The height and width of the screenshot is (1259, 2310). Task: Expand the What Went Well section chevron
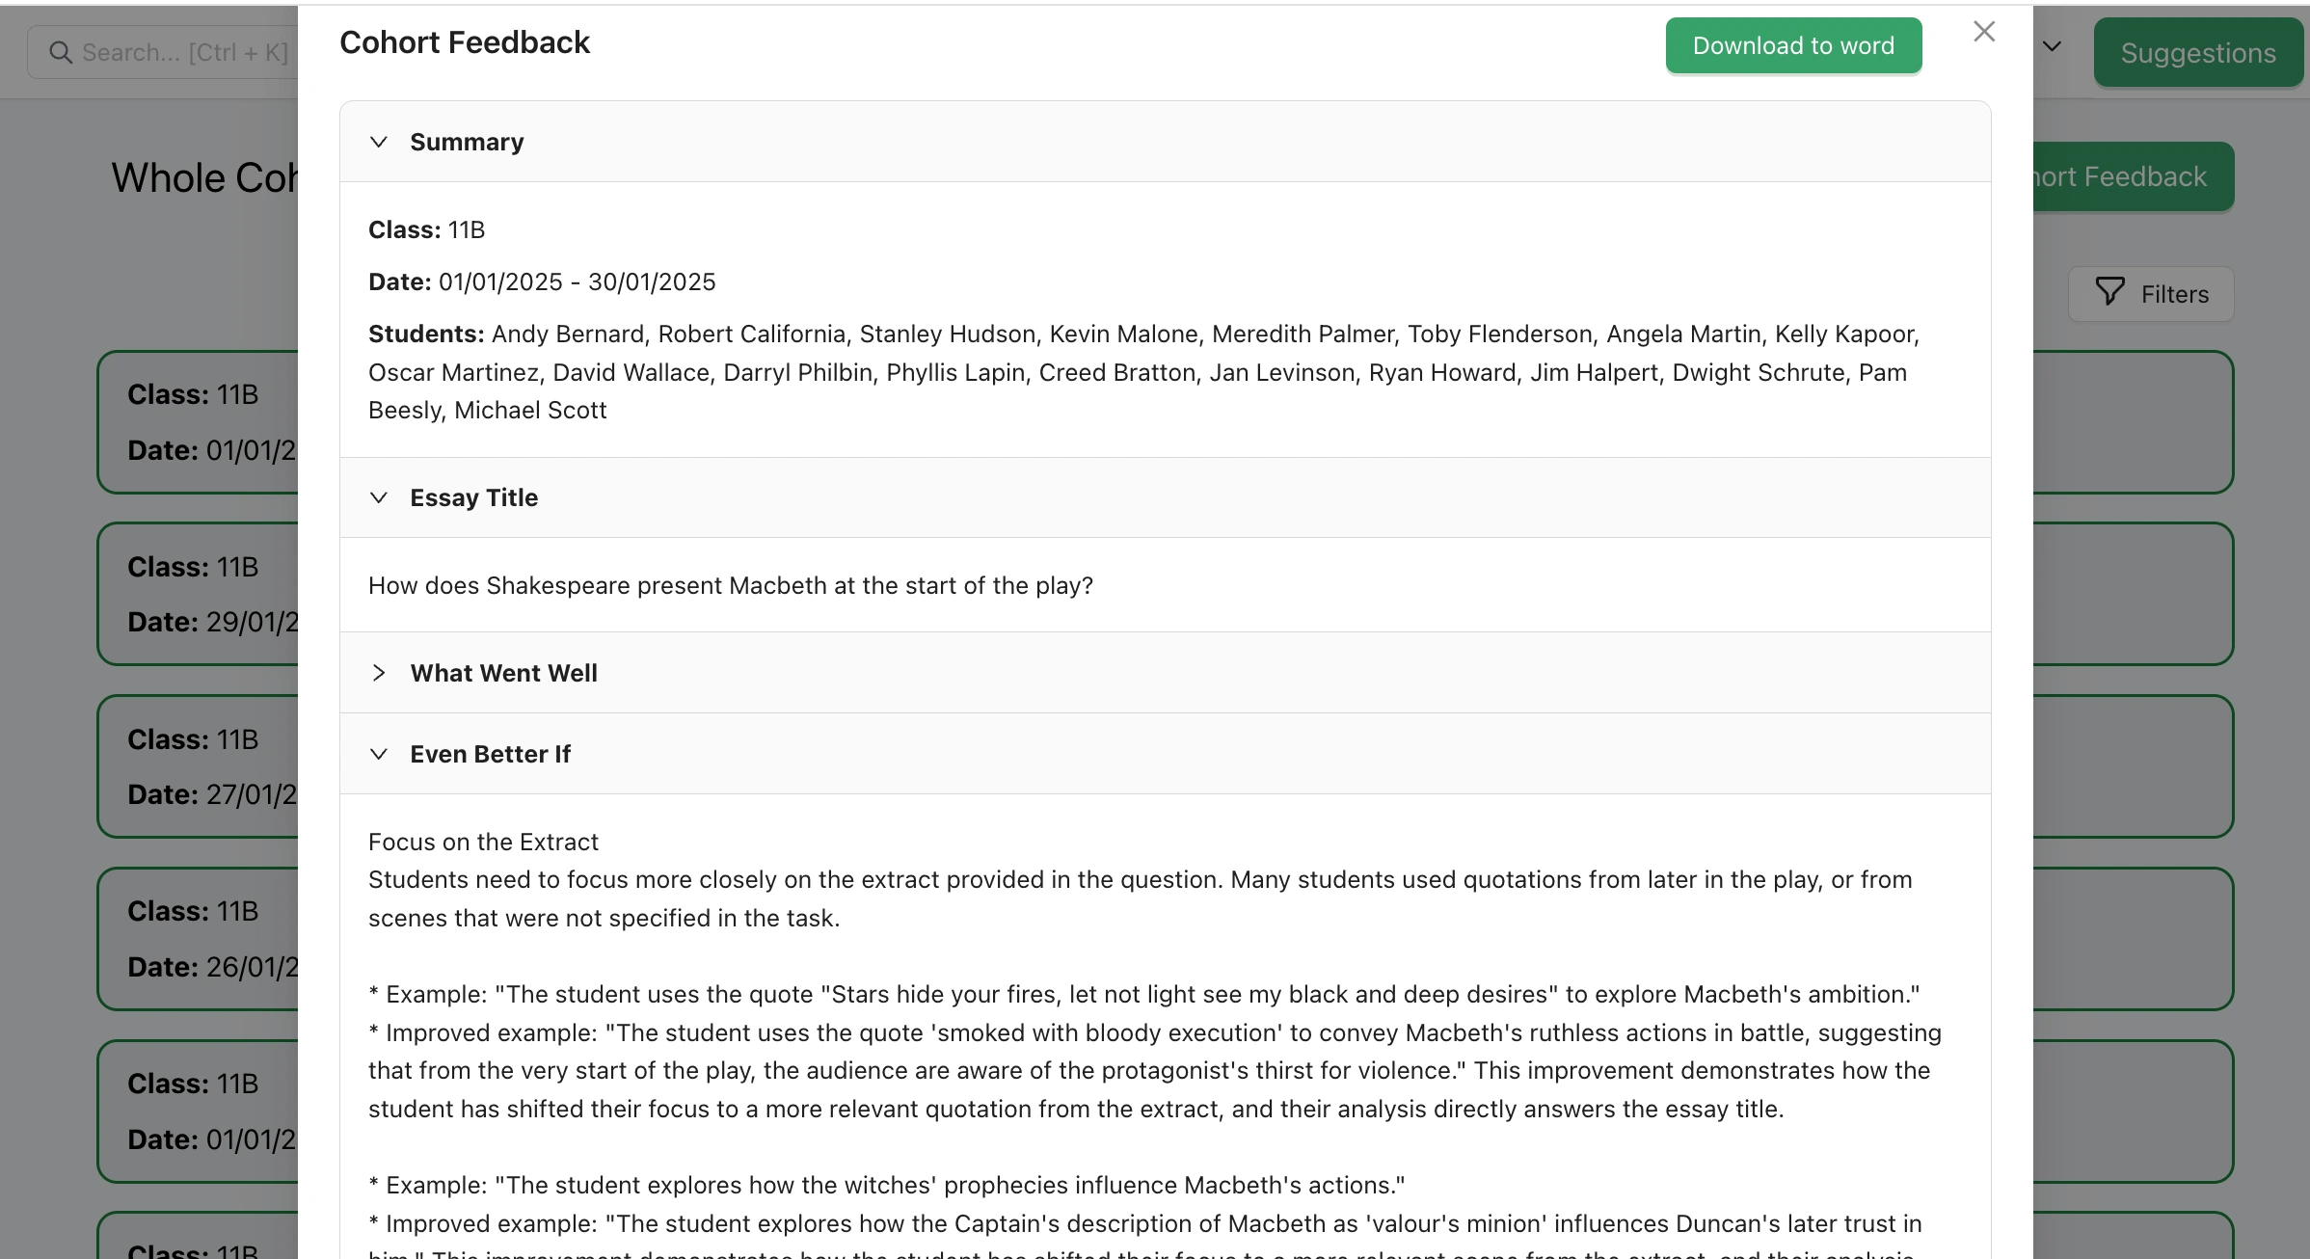pos(379,674)
